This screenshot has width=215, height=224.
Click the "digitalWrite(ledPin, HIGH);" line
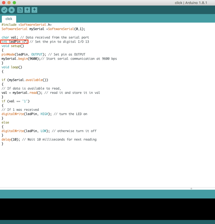coord(44,114)
